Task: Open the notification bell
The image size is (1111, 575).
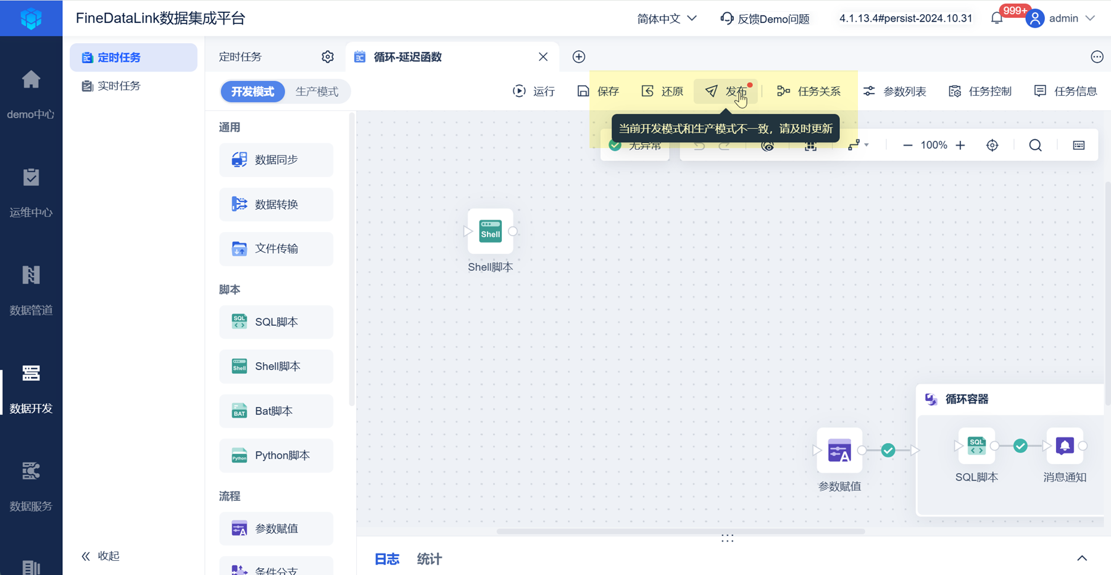Action: point(996,19)
